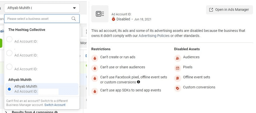The width and height of the screenshot is (256, 113).
Task: Click the Offline event sets icon
Action: pyautogui.click(x=178, y=78)
